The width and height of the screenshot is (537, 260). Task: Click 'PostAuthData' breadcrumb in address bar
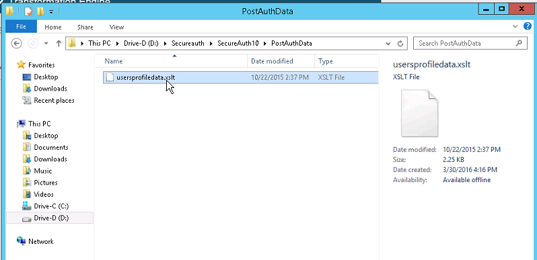pos(291,44)
